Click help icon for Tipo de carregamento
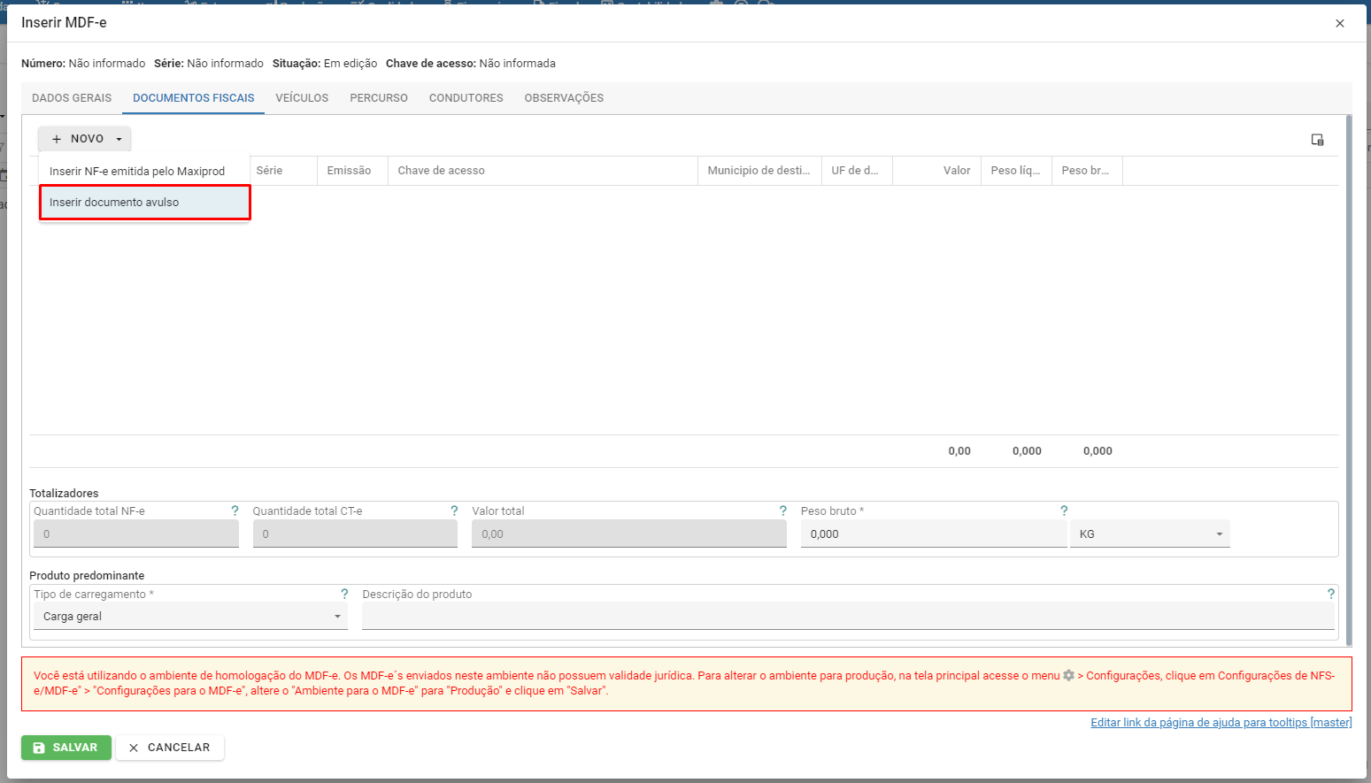The height and width of the screenshot is (783, 1371). [344, 594]
